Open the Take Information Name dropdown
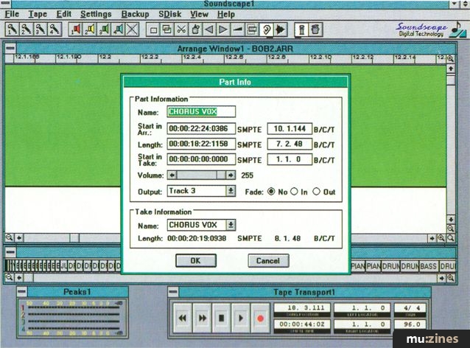This screenshot has height=348, width=470. point(231,225)
